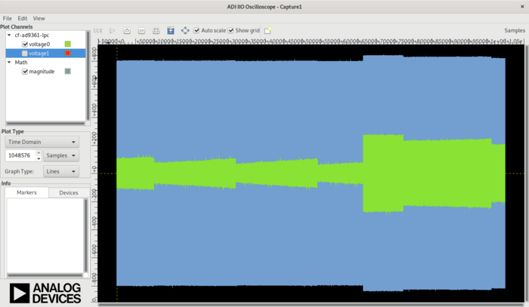This screenshot has height=307, width=529.
Task: Select the magnitude tree row
Action: click(45, 72)
